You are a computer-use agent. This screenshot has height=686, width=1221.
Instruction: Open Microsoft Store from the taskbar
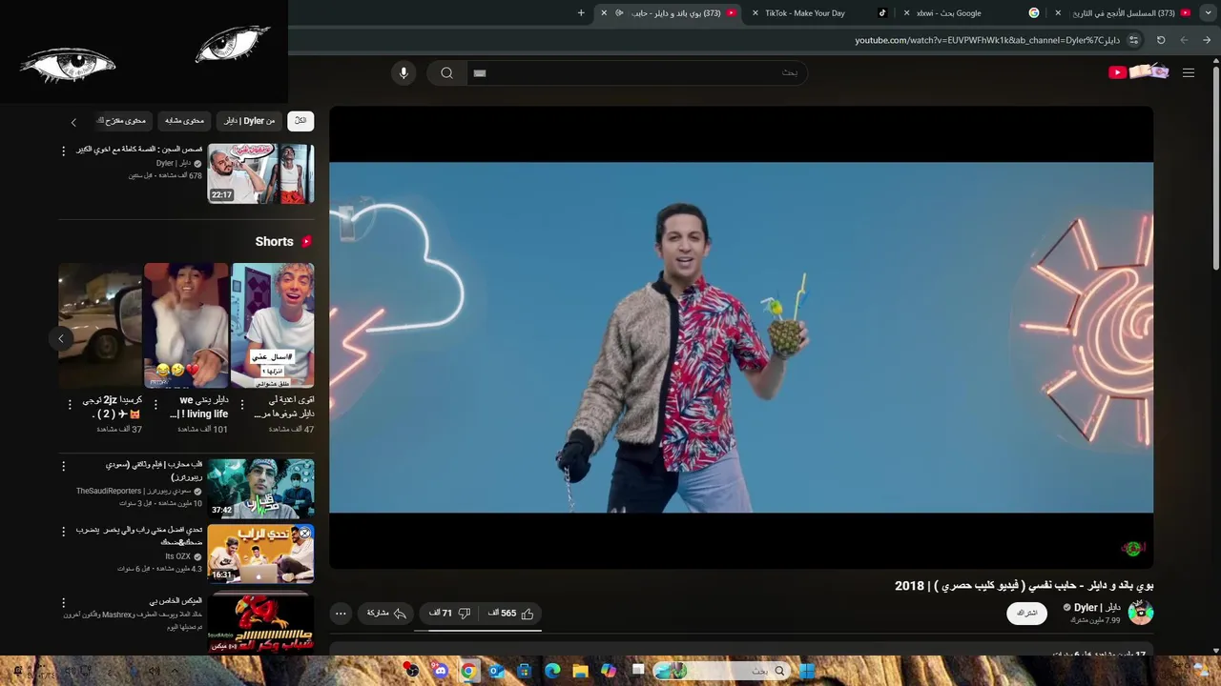(x=524, y=671)
